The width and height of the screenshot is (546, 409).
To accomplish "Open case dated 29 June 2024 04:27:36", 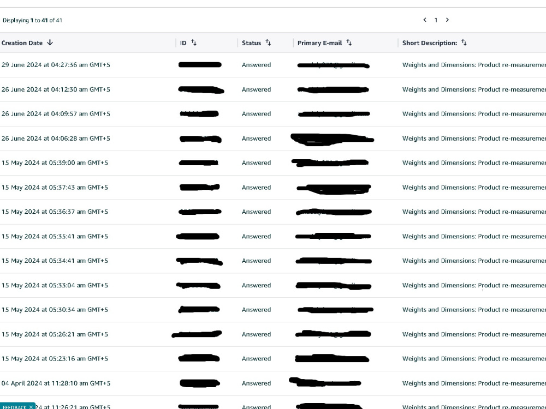I will click(x=56, y=65).
